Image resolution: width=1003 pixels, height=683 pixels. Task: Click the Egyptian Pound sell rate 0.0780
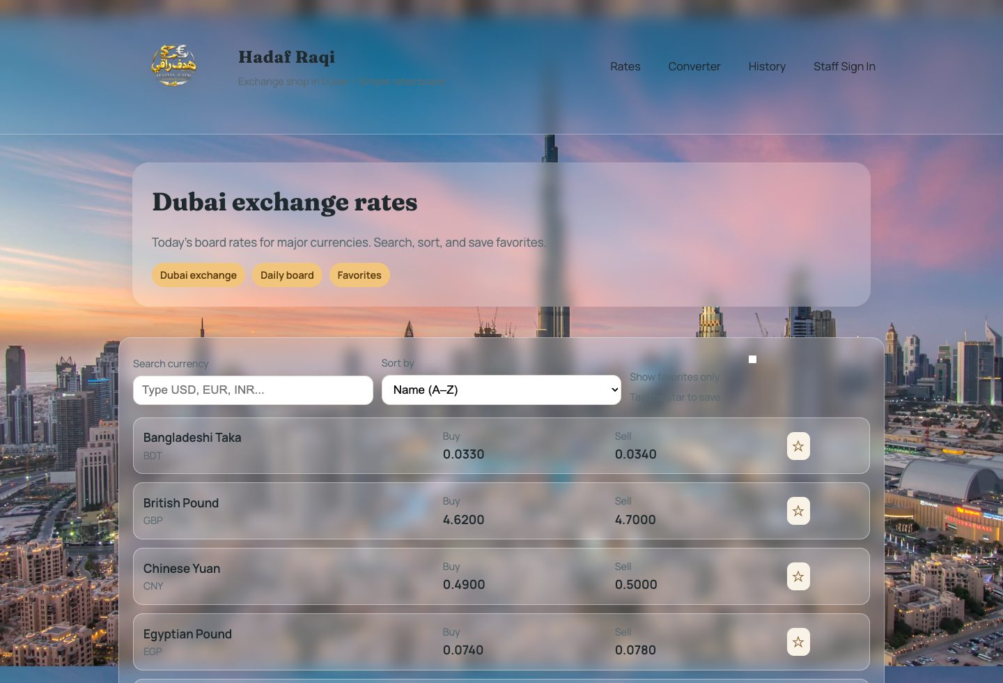click(x=635, y=650)
